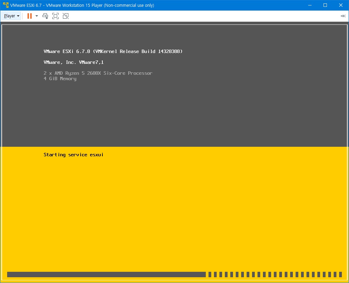Click the 'Starting service esxui' status message
The height and width of the screenshot is (283, 349).
[73, 155]
